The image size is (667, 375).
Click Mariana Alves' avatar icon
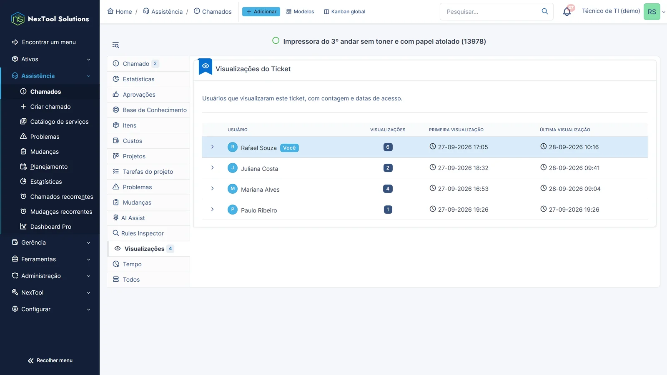233,189
